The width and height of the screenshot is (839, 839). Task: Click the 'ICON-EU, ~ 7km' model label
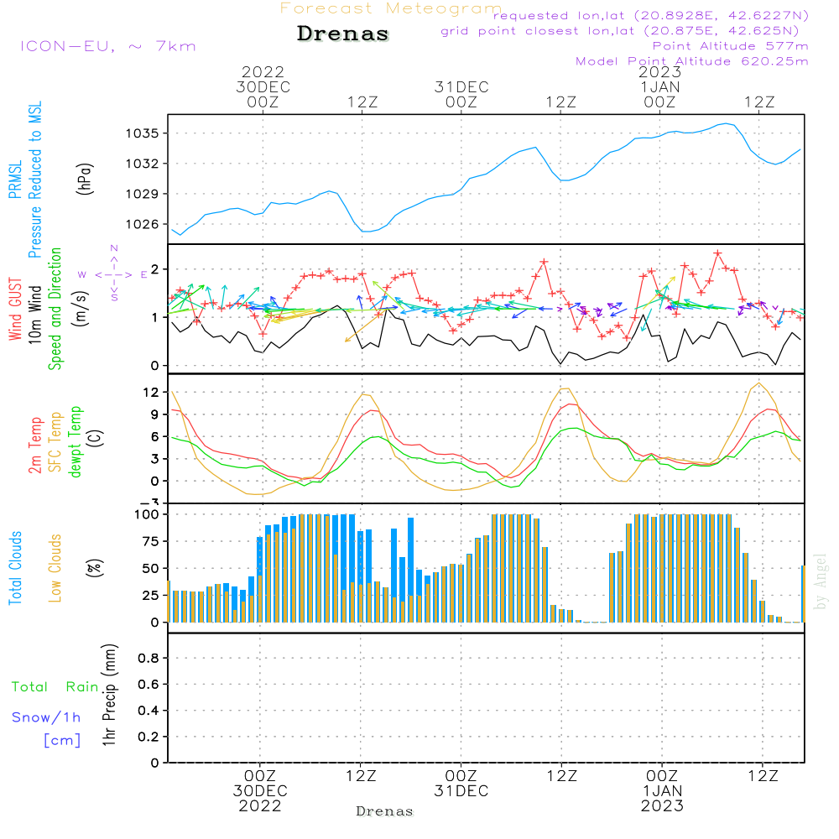(108, 46)
